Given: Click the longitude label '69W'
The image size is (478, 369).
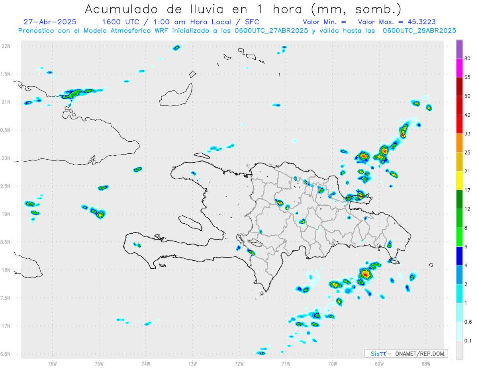Looking at the screenshot, I should tap(379, 363).
